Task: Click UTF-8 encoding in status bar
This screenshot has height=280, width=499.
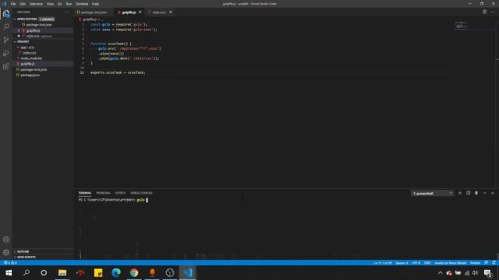Action: tap(416, 263)
